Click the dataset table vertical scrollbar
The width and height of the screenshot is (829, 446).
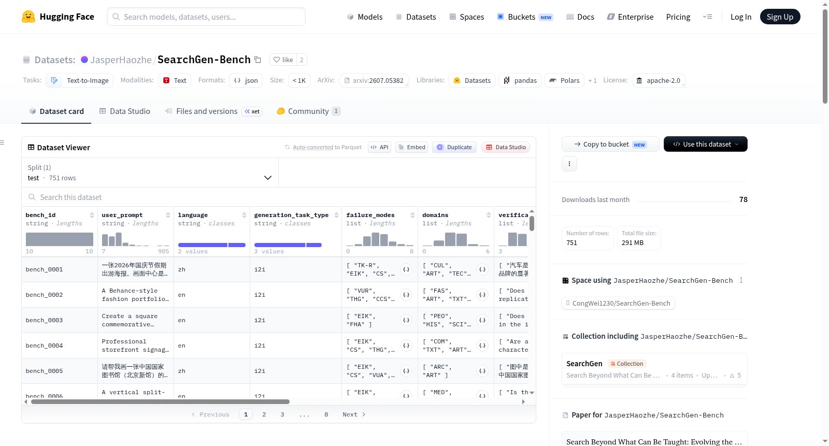[532, 223]
